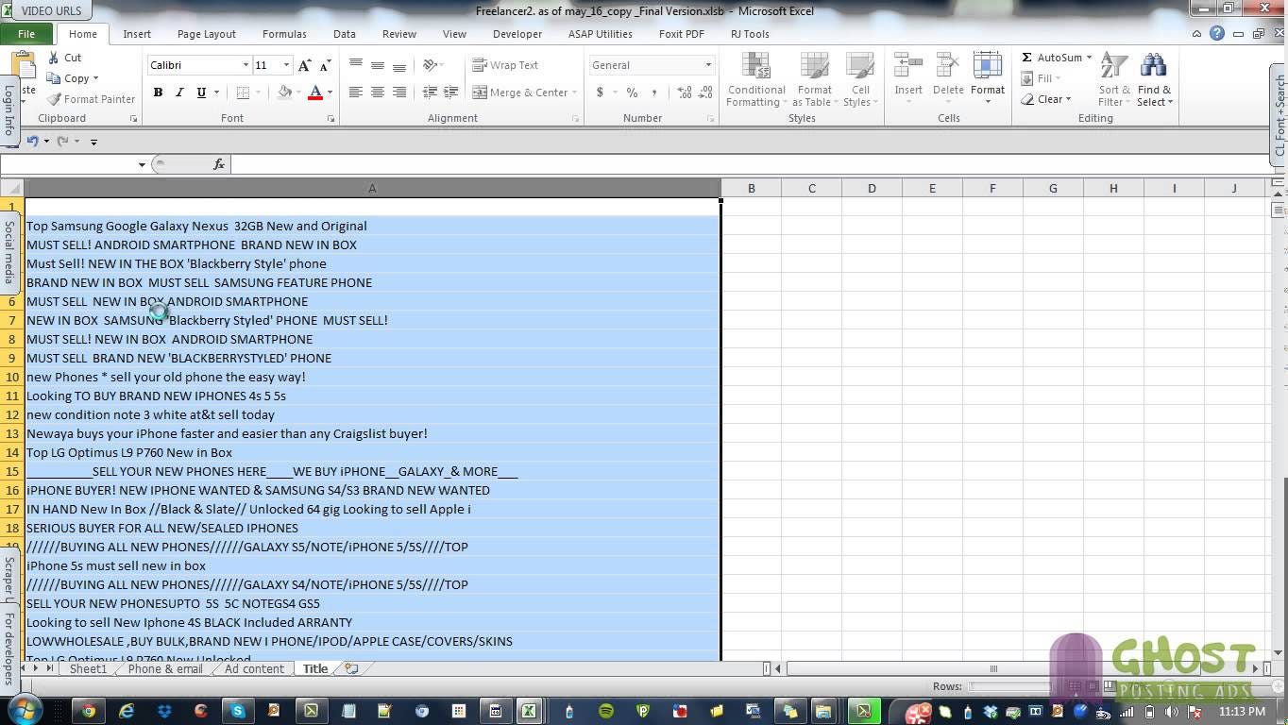Launch Spotify from the taskbar

point(606,711)
